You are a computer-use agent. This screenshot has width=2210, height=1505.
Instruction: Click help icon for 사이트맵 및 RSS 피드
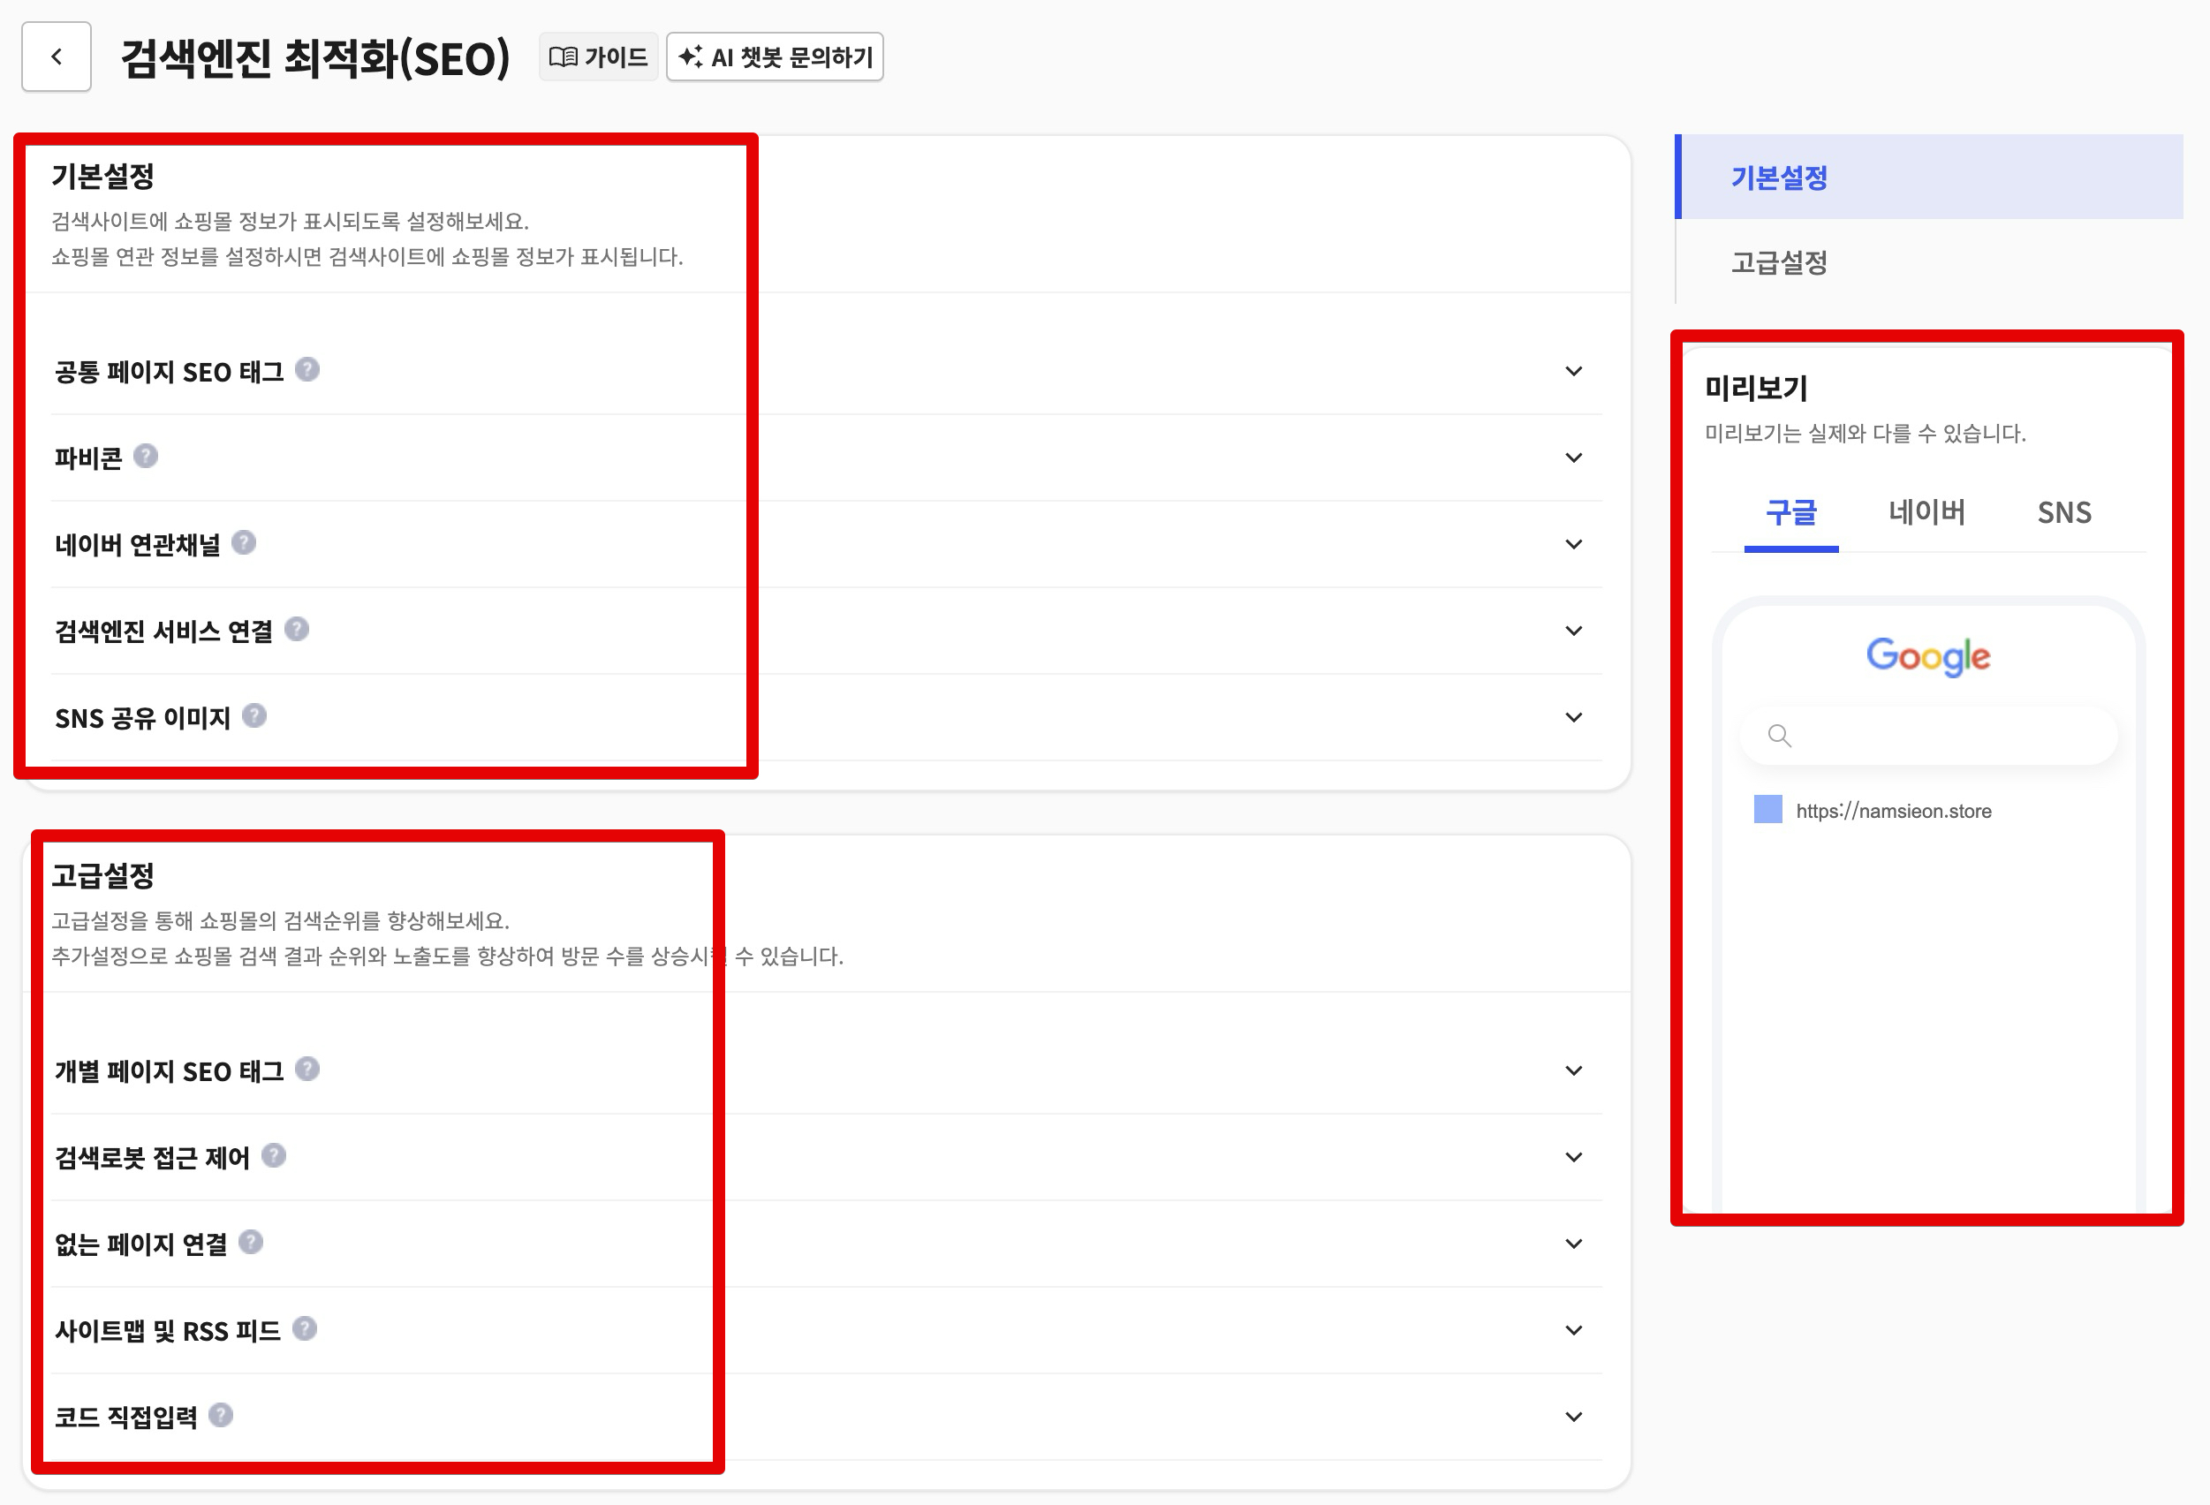point(305,1328)
